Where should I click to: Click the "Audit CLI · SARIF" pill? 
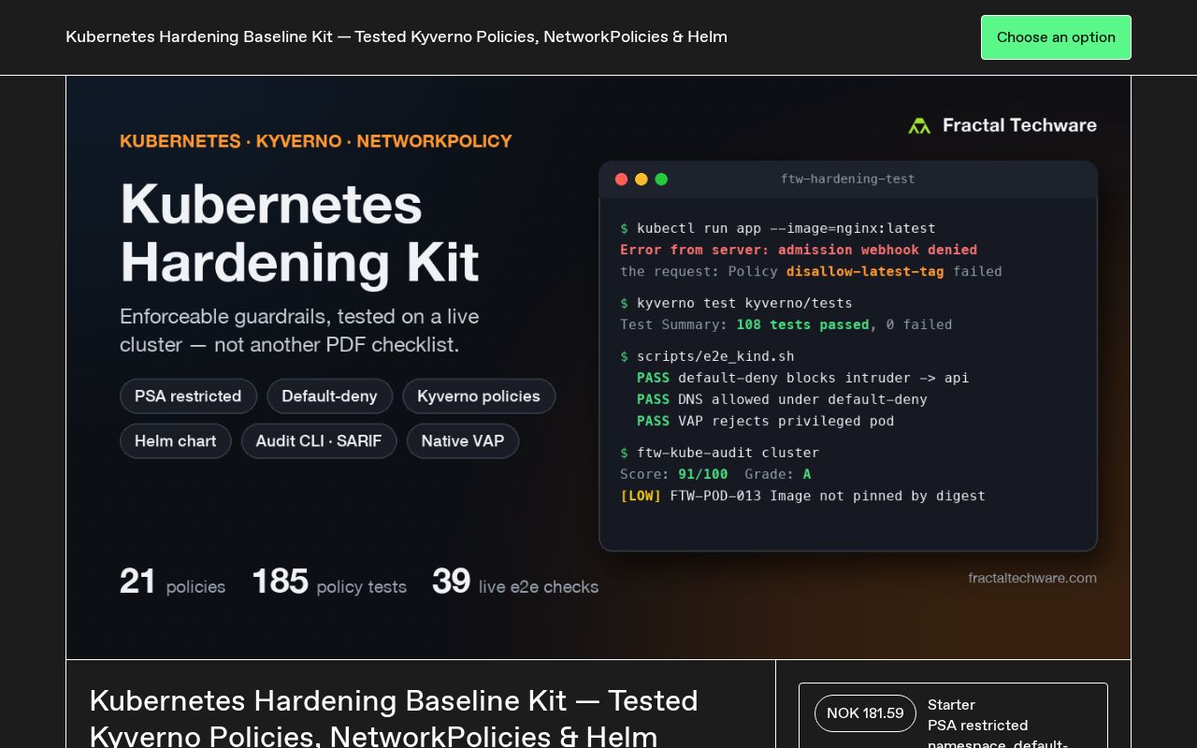click(x=319, y=441)
